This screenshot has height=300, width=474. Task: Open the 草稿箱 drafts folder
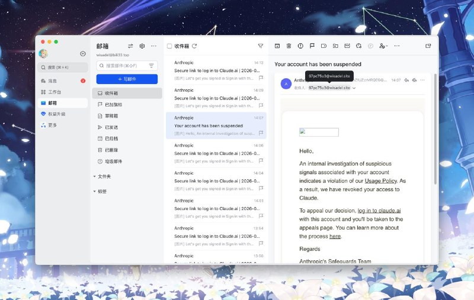tap(127, 116)
